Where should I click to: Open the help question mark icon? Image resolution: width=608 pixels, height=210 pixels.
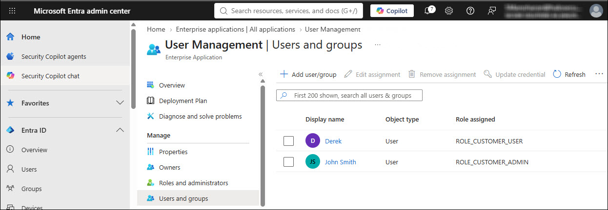pos(470,11)
